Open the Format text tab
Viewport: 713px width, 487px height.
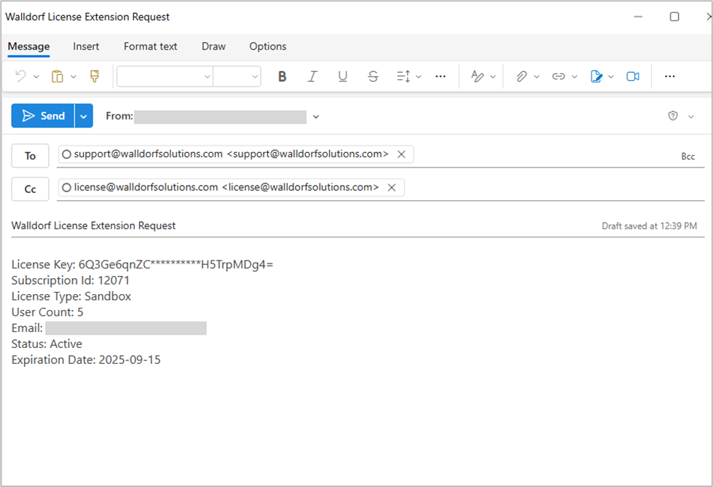pyautogui.click(x=150, y=46)
